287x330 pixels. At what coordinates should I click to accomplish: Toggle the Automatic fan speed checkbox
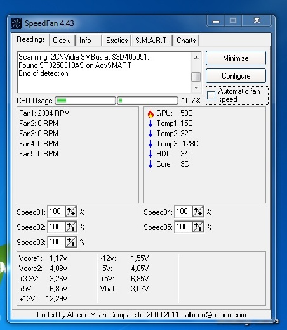point(211,95)
